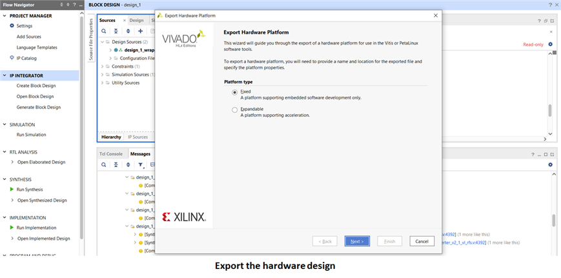This screenshot has height=278, width=561.
Task: Close the Sources tab with its X
Action: pos(124,21)
